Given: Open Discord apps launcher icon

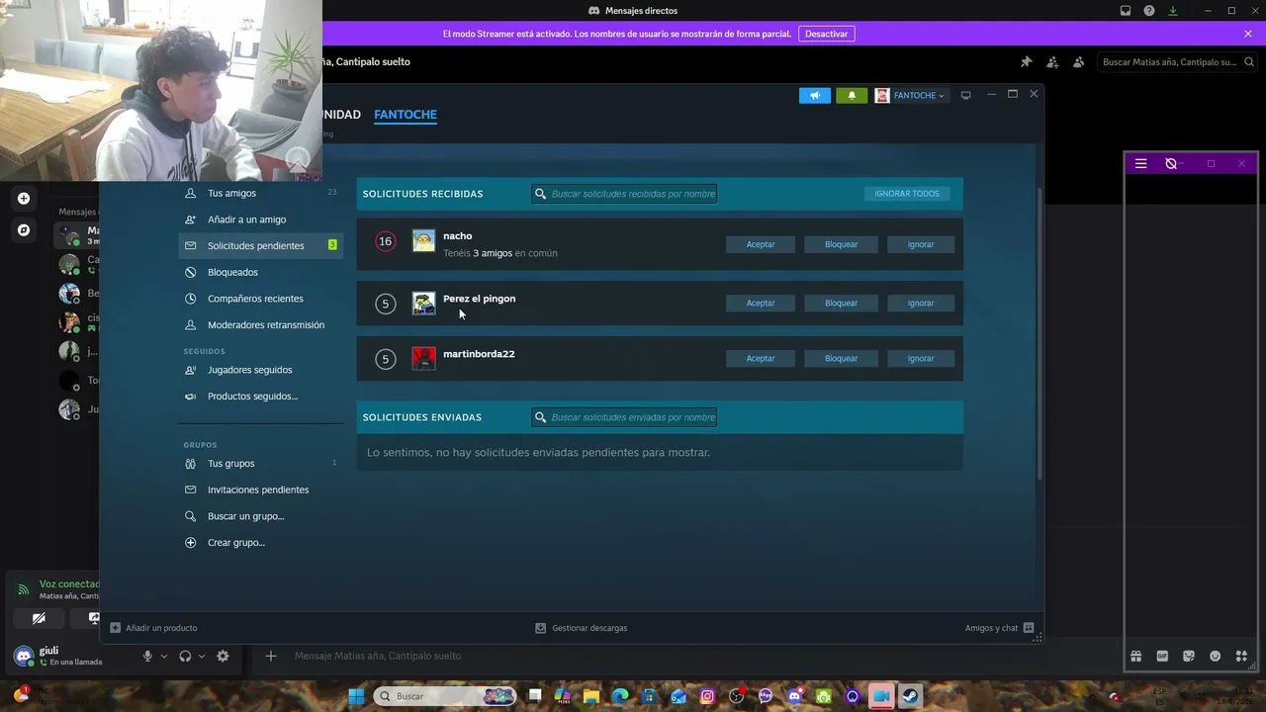Looking at the screenshot, I should 1242,657.
